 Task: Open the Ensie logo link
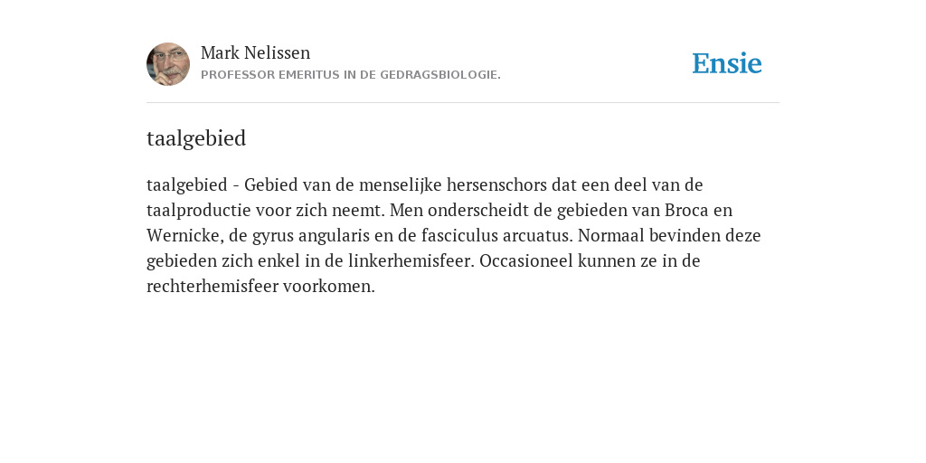coord(727,63)
